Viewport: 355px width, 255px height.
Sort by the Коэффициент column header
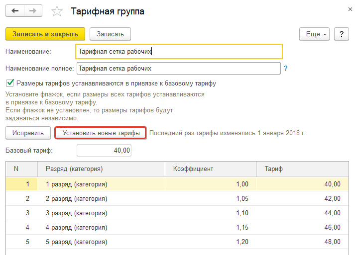(x=211, y=169)
